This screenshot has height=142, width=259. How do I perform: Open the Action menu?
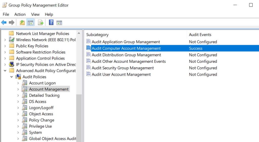[x=20, y=14]
